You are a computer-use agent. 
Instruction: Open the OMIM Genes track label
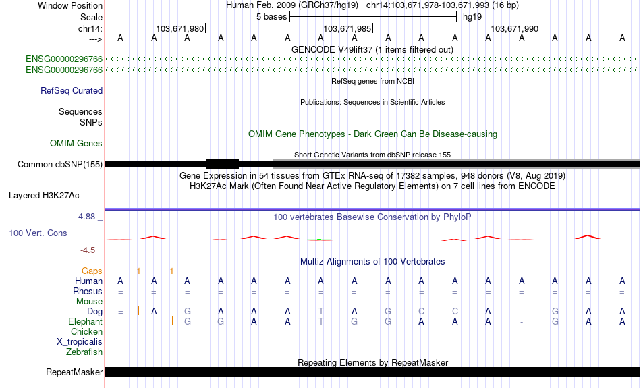click(76, 144)
